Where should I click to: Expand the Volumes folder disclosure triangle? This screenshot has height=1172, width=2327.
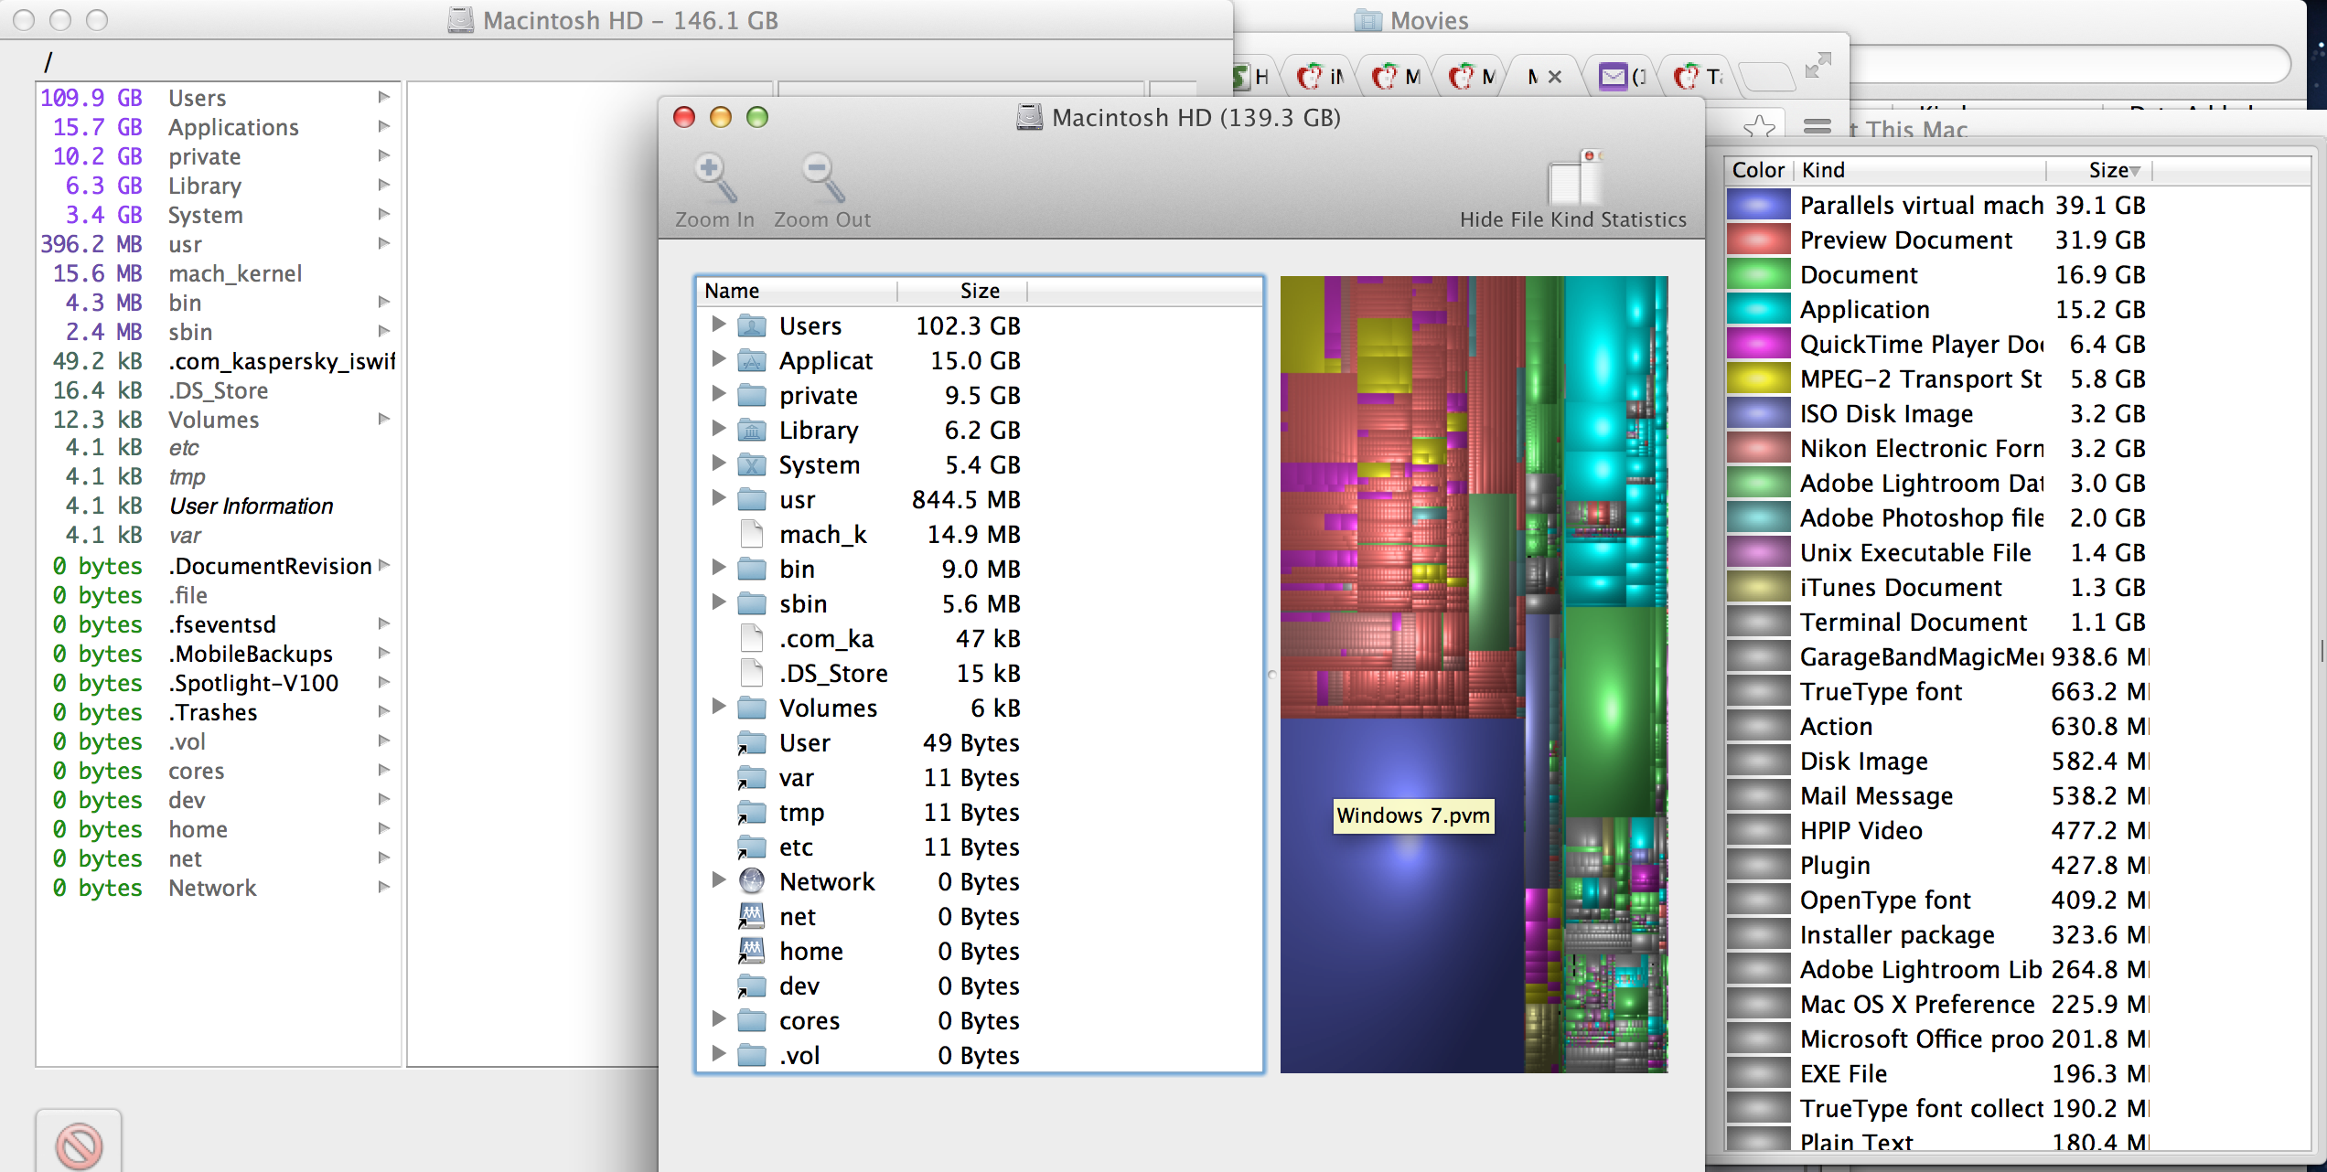point(719,706)
